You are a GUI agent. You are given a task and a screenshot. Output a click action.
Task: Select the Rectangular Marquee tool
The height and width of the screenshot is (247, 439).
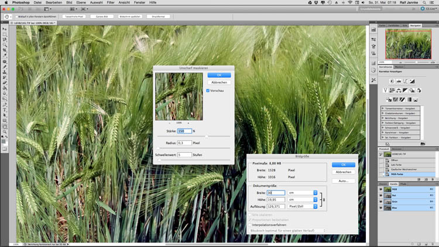(x=5, y=34)
